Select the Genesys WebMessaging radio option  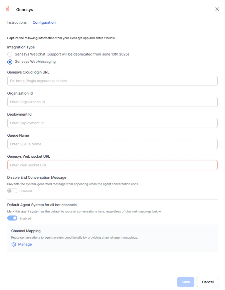coord(10,61)
